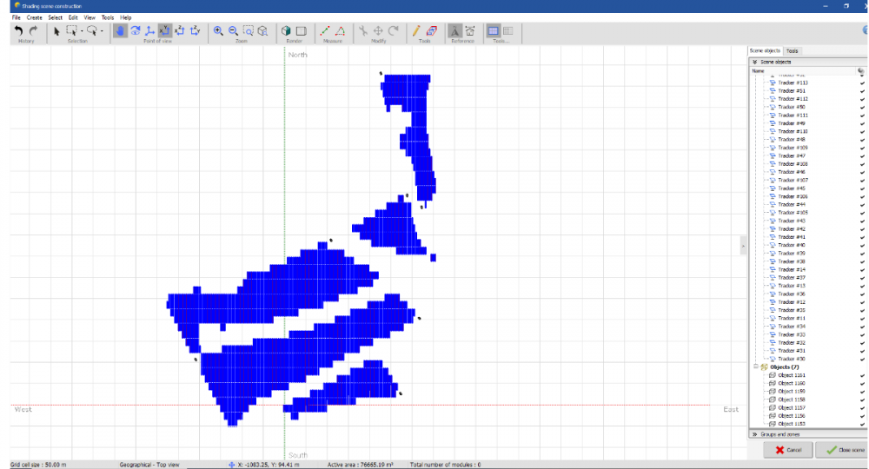Toggle visibility check for Object 1161

(x=862, y=375)
